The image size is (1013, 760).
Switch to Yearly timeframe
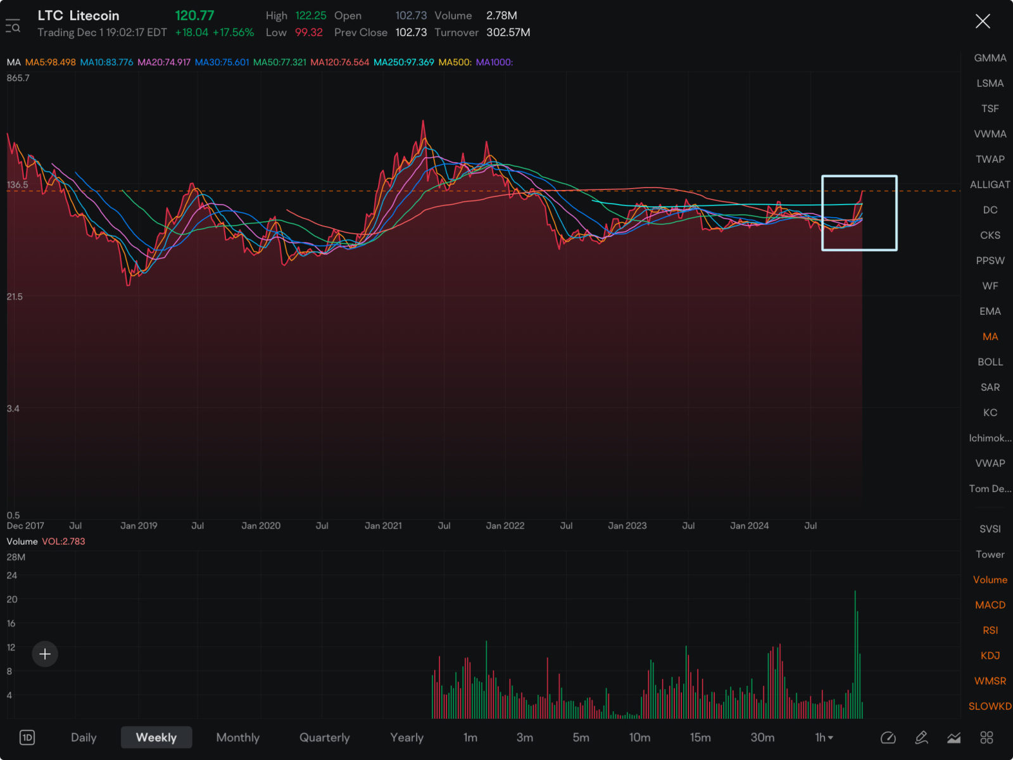click(407, 737)
